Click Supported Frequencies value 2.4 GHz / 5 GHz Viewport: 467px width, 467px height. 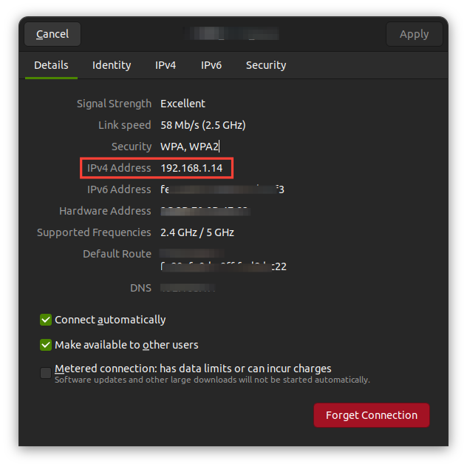[197, 232]
